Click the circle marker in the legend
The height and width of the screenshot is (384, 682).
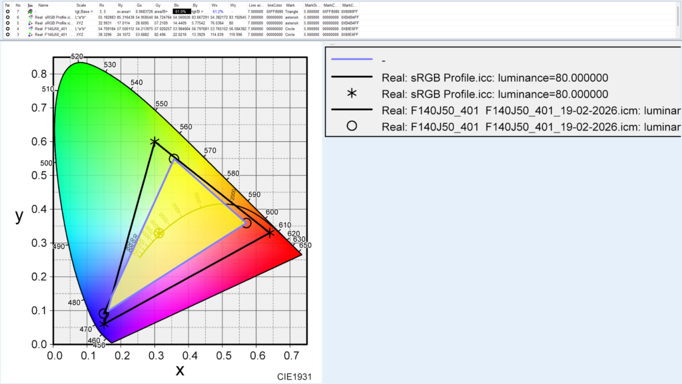click(x=351, y=126)
